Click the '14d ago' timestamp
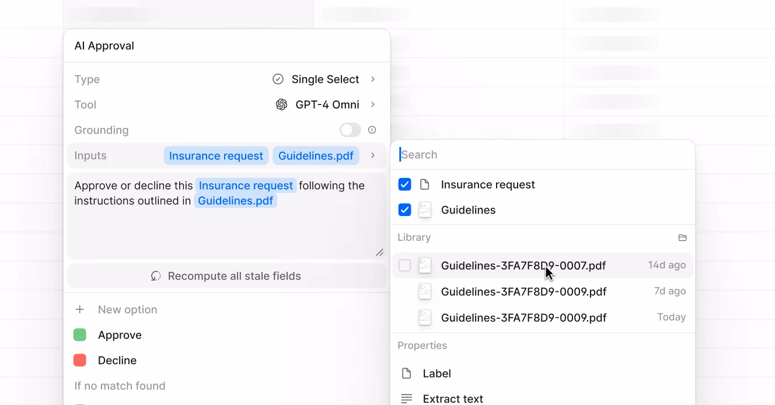Screen dimensions: 775x405 [x=667, y=265]
